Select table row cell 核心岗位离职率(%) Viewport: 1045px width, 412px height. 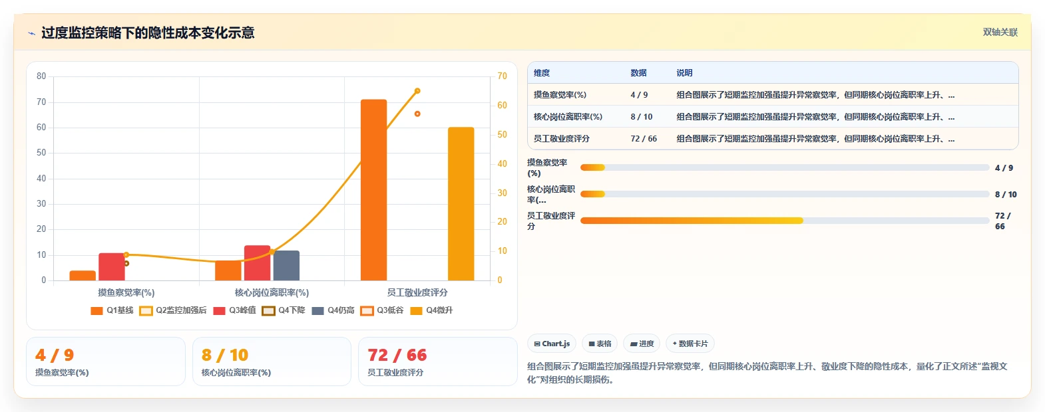tap(568, 117)
